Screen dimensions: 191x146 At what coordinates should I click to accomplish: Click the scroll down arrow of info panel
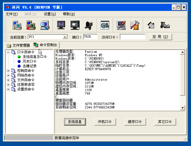coord(183,108)
